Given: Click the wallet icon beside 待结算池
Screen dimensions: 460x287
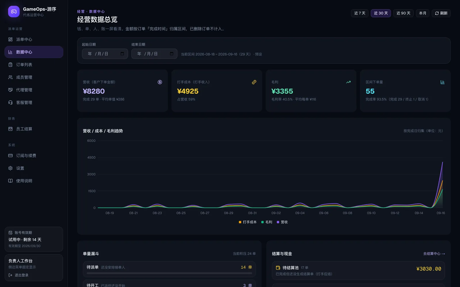Looking at the screenshot, I should click(278, 268).
